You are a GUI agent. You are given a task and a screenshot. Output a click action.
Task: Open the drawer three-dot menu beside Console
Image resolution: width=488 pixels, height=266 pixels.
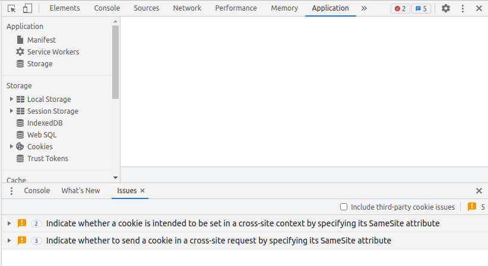11,191
